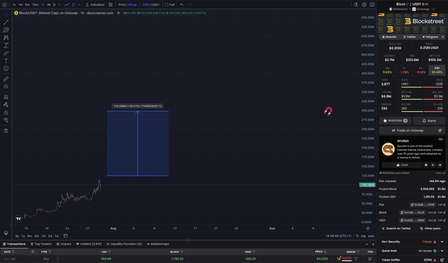
Task: Copy the Pair address 0xdaB...938E
Action: click(x=423, y=204)
